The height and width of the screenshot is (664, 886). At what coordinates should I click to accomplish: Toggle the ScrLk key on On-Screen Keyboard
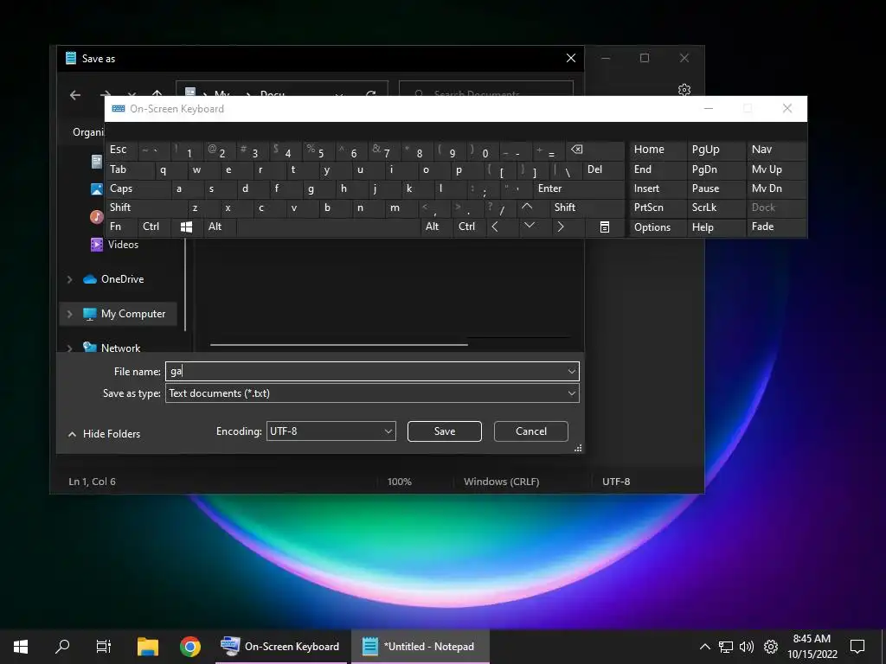pos(716,207)
